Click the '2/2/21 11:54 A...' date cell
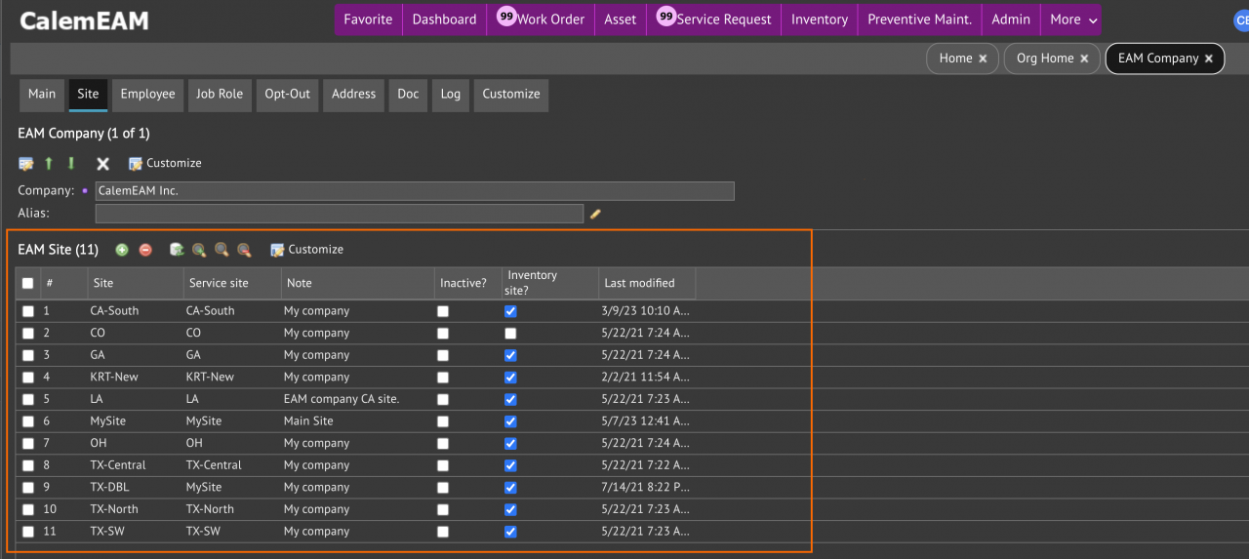Image resolution: width=1249 pixels, height=559 pixels. click(646, 378)
